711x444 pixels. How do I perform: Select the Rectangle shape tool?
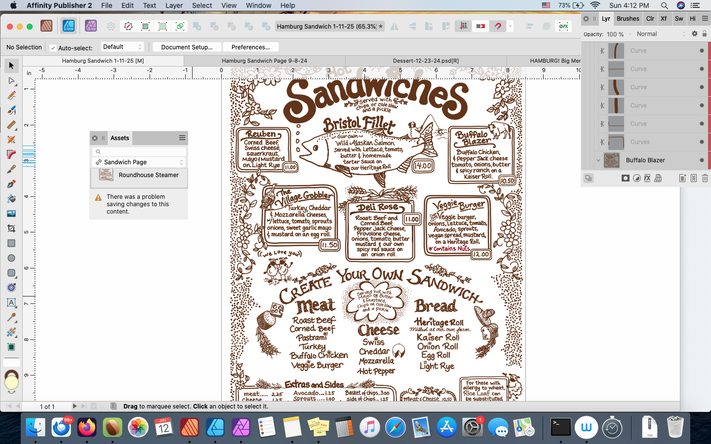[11, 243]
